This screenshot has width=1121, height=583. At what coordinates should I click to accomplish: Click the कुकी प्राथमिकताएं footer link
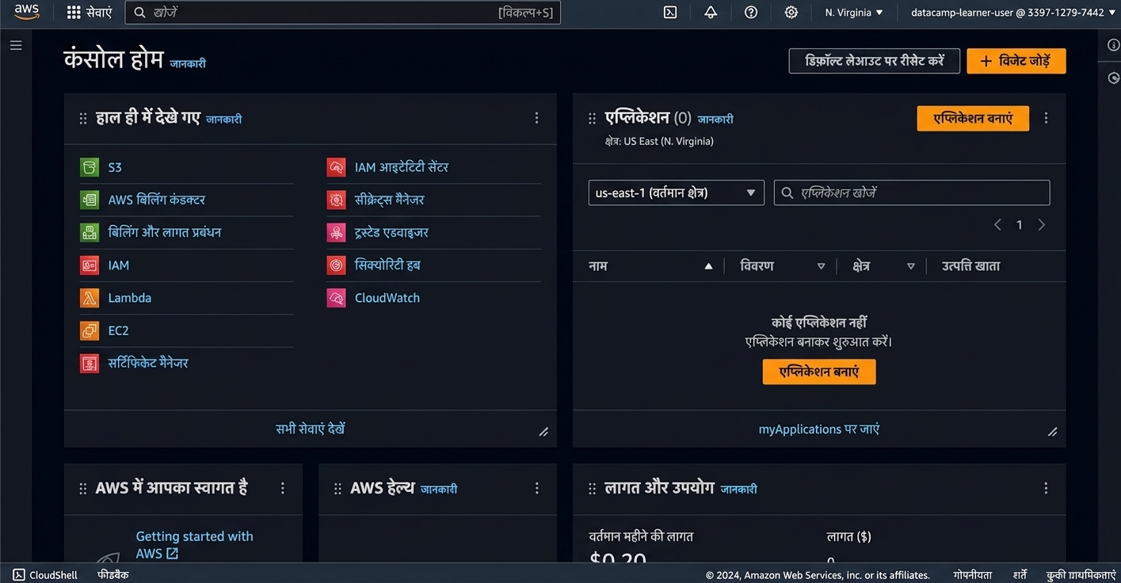[x=1081, y=575]
